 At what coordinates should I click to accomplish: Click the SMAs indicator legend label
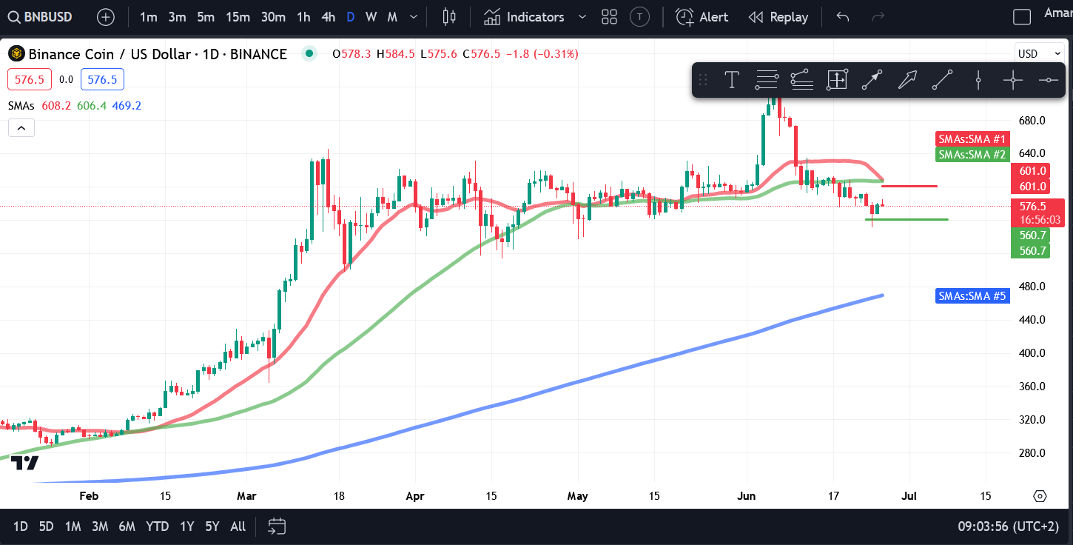[x=21, y=105]
